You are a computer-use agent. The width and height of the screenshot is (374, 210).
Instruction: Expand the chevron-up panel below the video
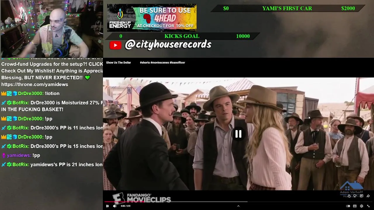[238, 206]
